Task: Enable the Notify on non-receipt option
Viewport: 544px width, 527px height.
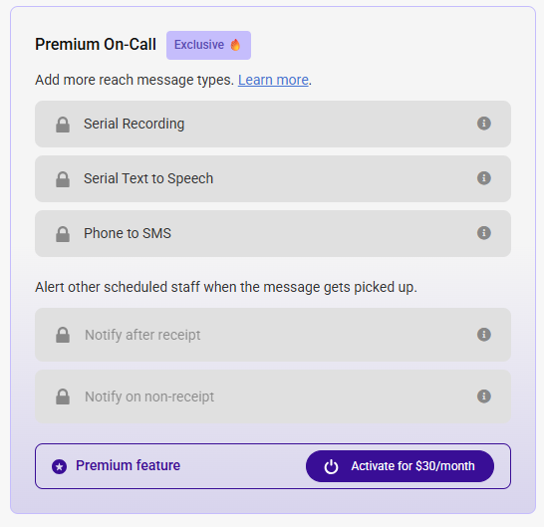Action: click(x=273, y=396)
